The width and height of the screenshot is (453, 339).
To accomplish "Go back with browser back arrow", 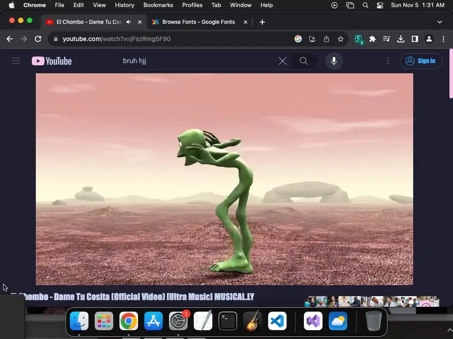I will (10, 39).
